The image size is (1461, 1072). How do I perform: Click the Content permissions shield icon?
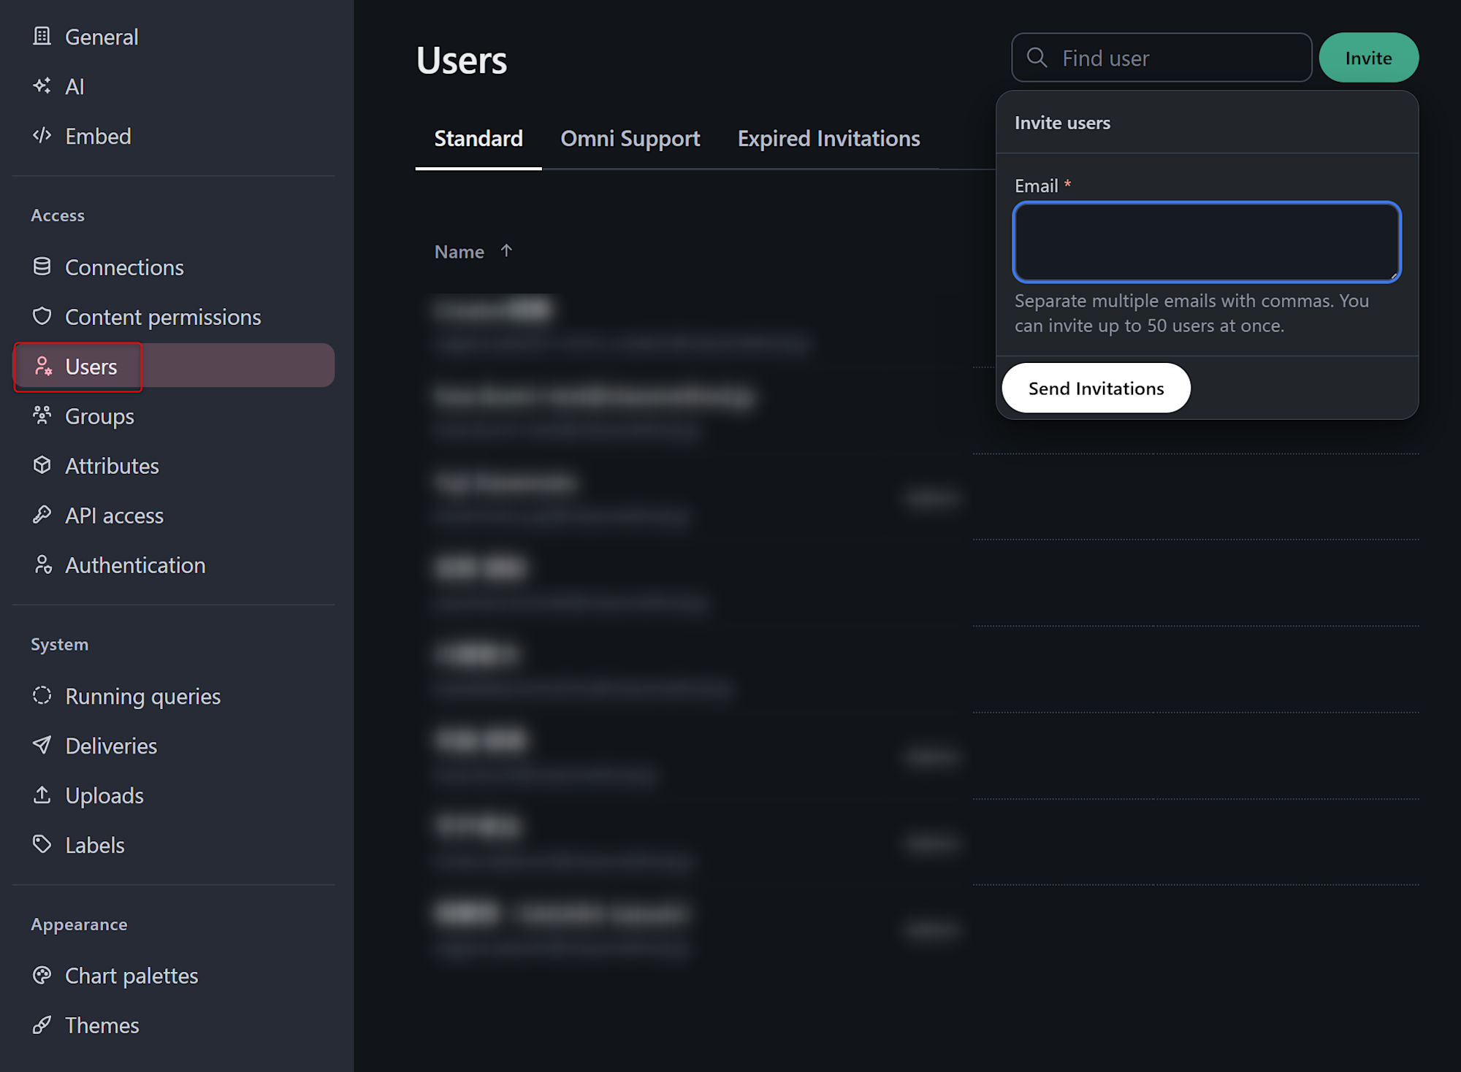(42, 316)
